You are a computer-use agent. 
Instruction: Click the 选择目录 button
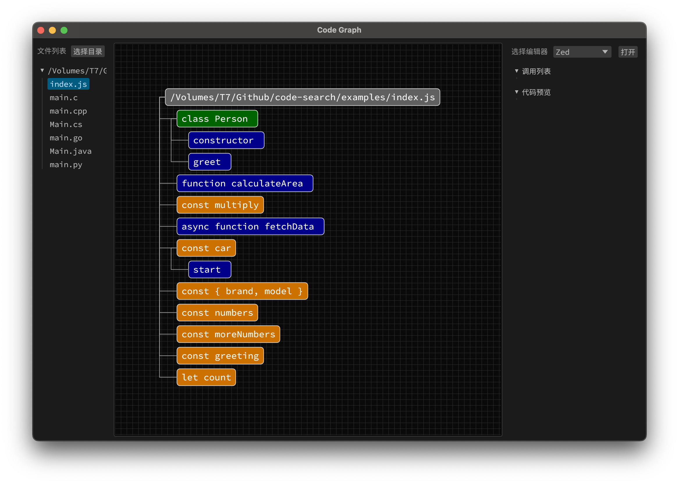88,52
